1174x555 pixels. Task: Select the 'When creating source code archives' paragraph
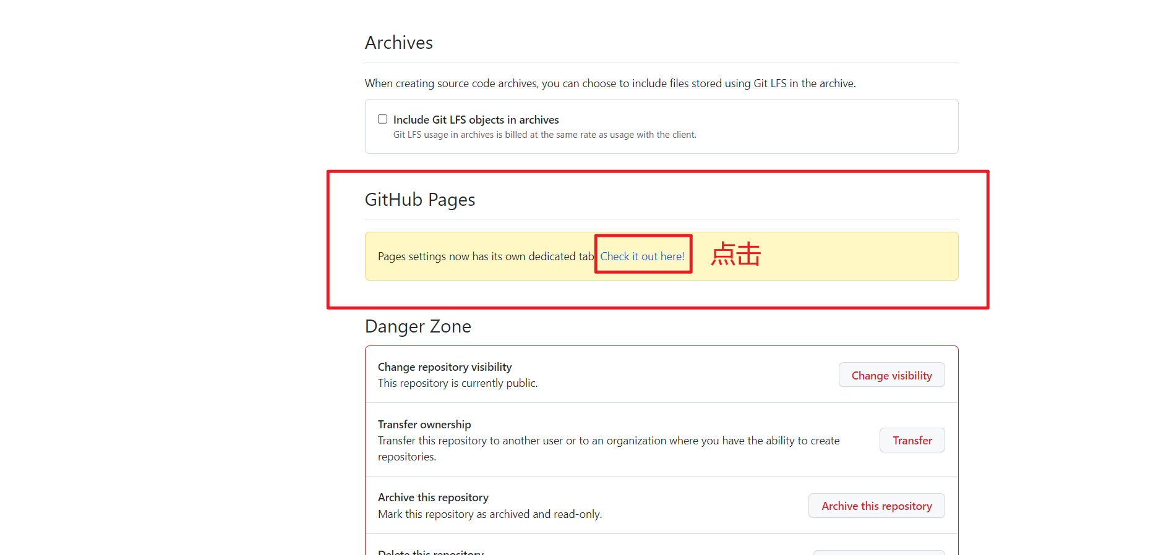click(611, 83)
